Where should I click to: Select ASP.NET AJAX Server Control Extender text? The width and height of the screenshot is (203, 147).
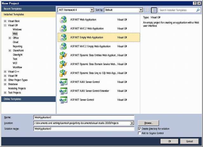coord(89,91)
